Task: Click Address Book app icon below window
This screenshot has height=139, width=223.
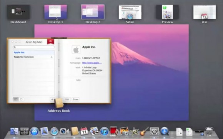Action: click(59, 103)
